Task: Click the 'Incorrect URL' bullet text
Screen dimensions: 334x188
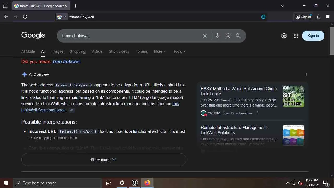Action: coord(42,132)
